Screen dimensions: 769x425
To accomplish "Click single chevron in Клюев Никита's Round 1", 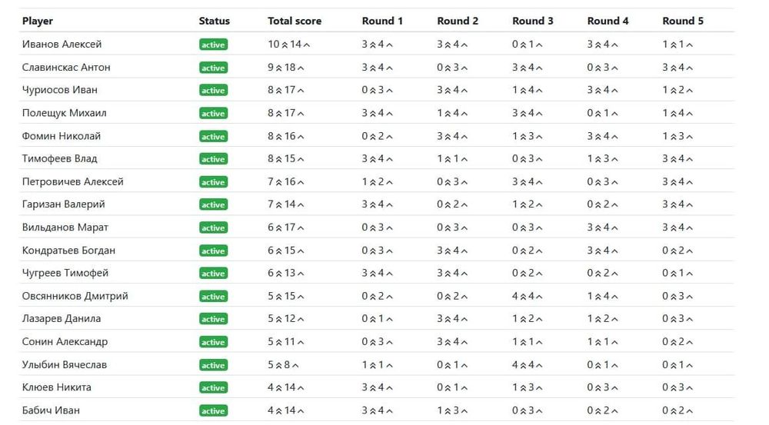I will (390, 387).
